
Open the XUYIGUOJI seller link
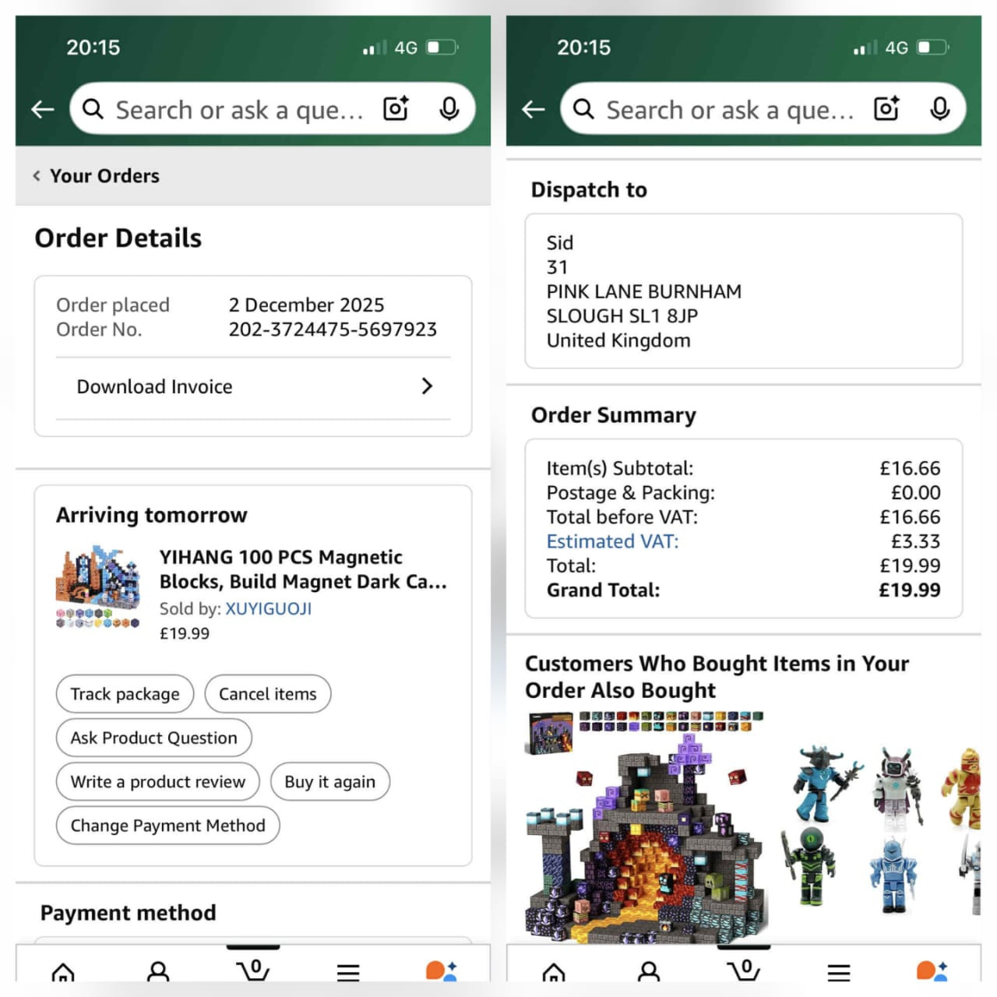pyautogui.click(x=269, y=609)
